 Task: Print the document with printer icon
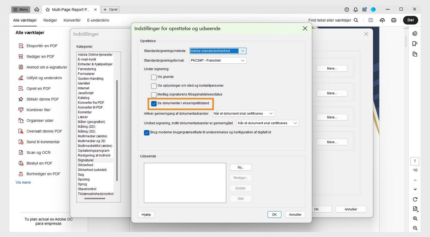394,20
